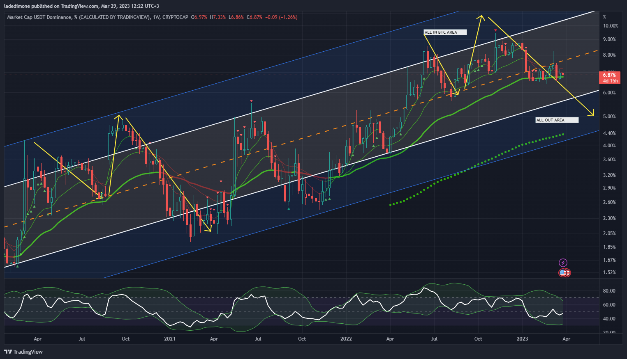Click 4.40% on the price axis
The height and width of the screenshot is (359, 627).
[609, 133]
